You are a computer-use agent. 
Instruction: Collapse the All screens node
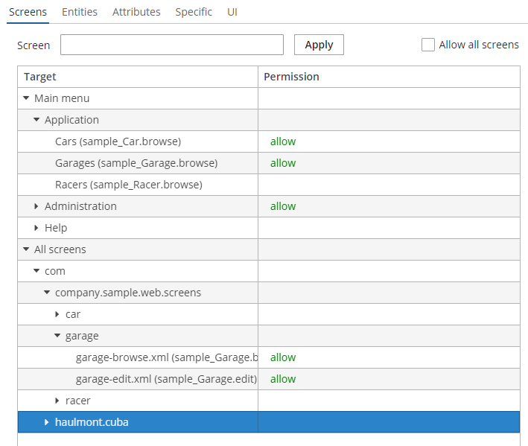(x=26, y=249)
